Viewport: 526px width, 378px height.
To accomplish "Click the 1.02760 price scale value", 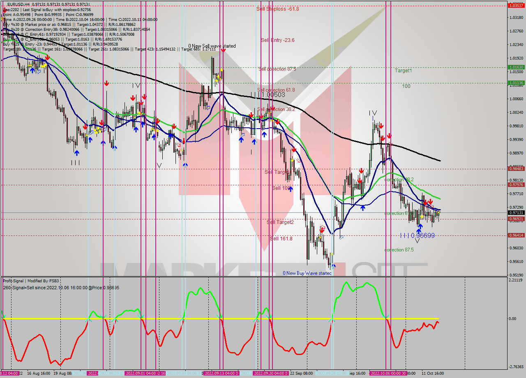I will click(516, 31).
